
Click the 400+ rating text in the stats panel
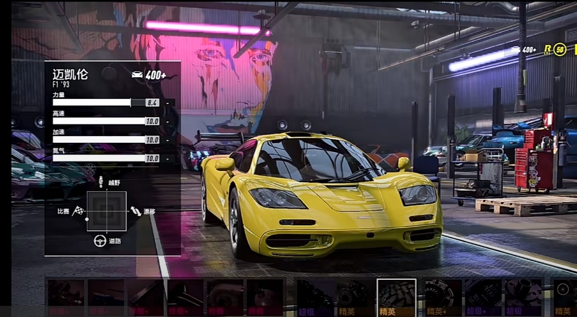point(156,75)
